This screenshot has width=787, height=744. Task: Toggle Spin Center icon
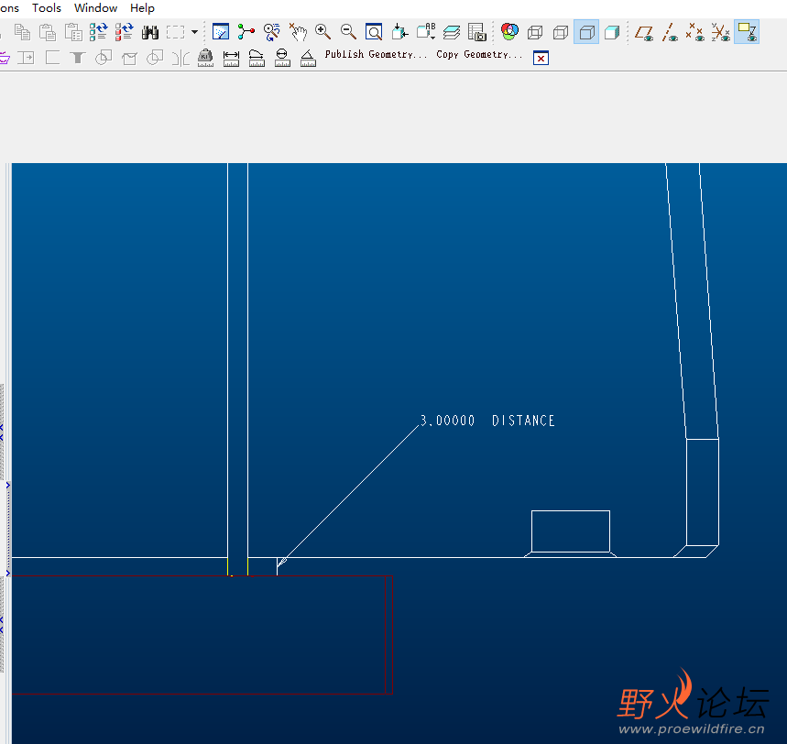[246, 32]
